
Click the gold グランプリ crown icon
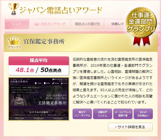pyautogui.click(x=14, y=43)
